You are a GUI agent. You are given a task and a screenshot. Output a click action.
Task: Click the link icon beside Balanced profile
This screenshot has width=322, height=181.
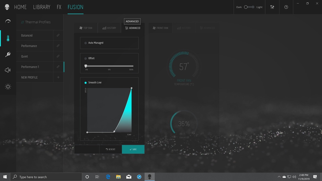58,35
